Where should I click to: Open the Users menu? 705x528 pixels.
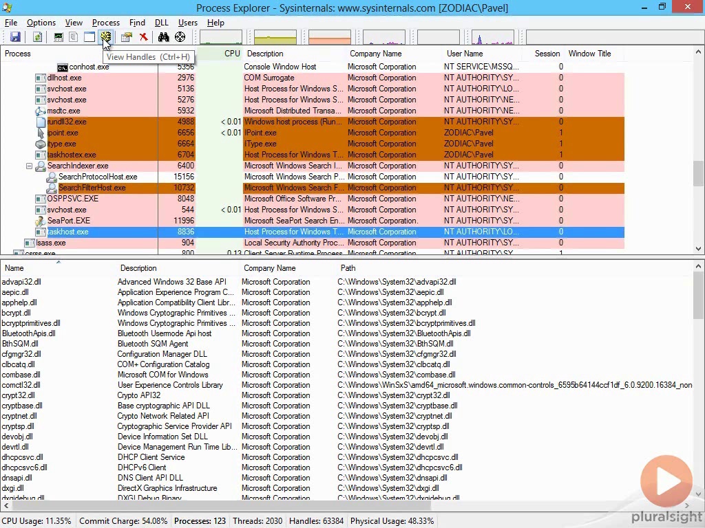[188, 23]
